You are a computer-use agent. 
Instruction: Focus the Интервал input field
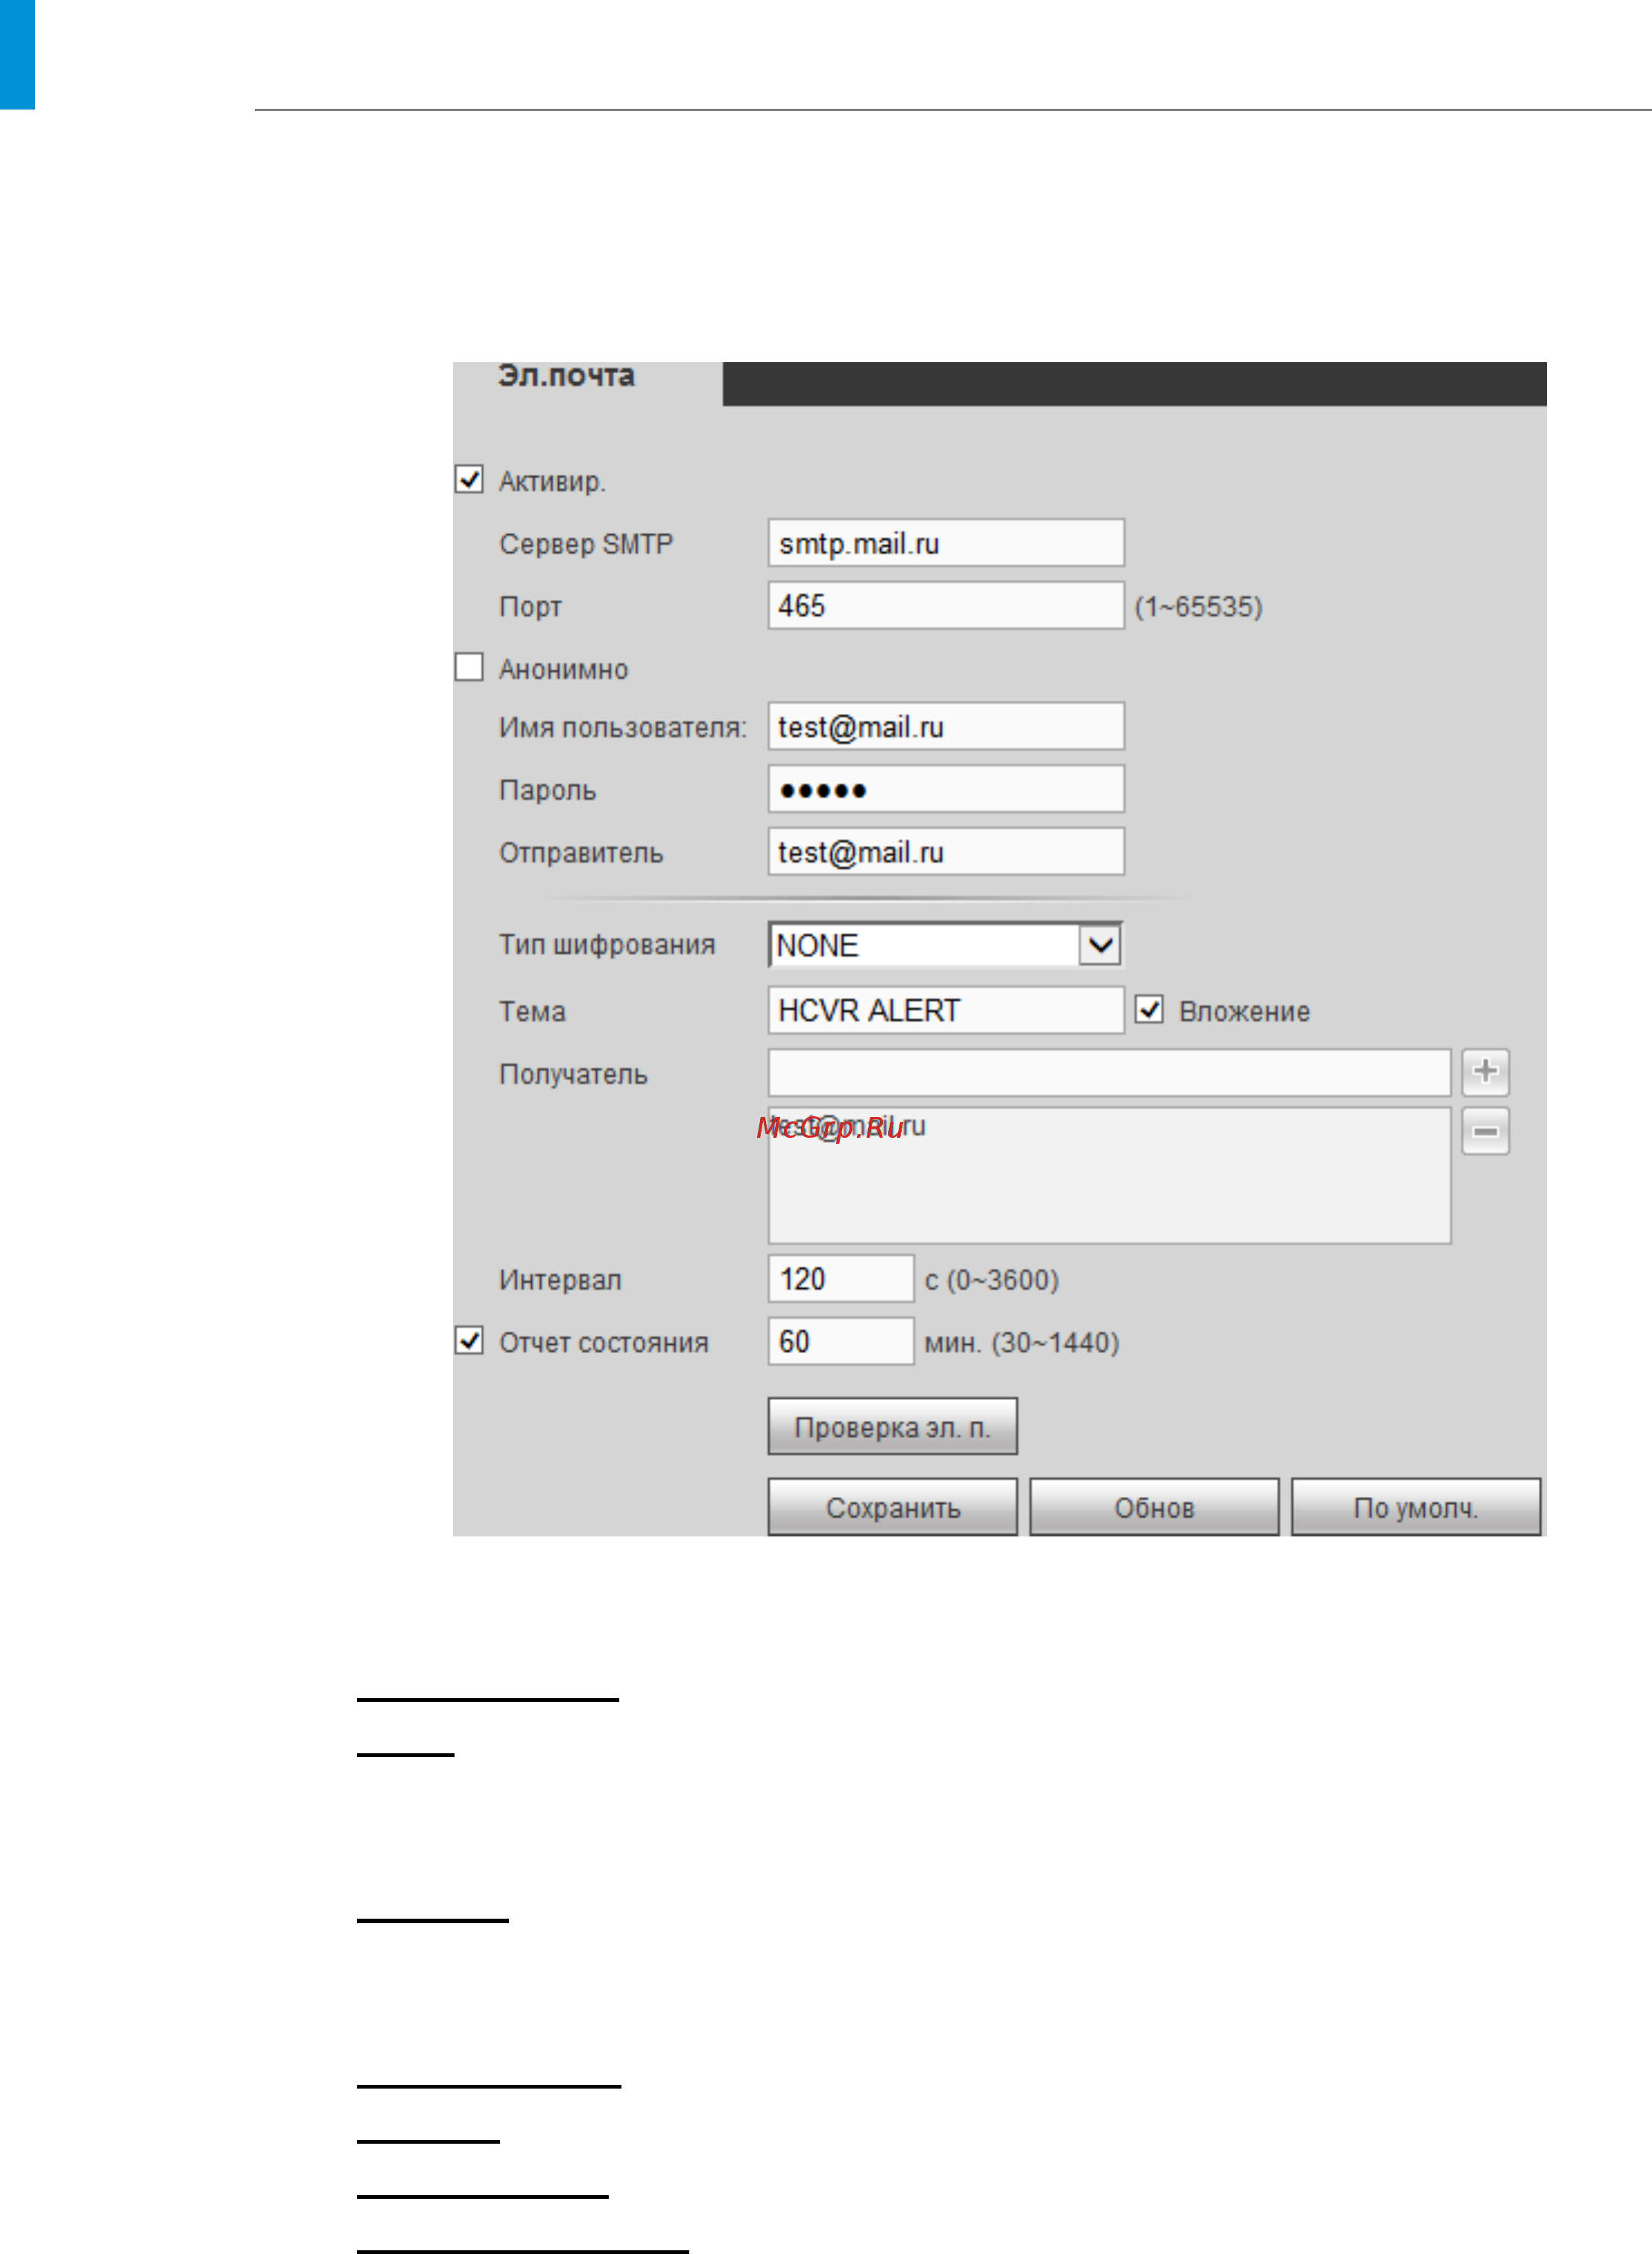841,1278
